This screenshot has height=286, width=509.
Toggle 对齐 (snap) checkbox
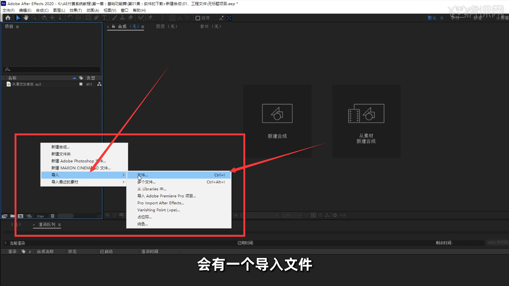click(198, 18)
